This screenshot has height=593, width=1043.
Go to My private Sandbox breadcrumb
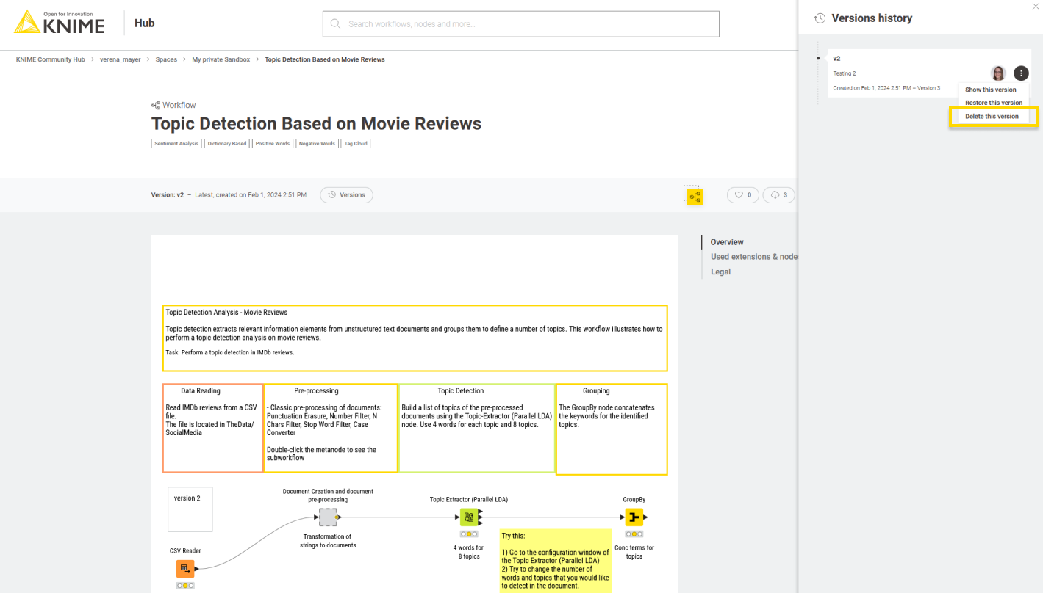click(x=221, y=59)
